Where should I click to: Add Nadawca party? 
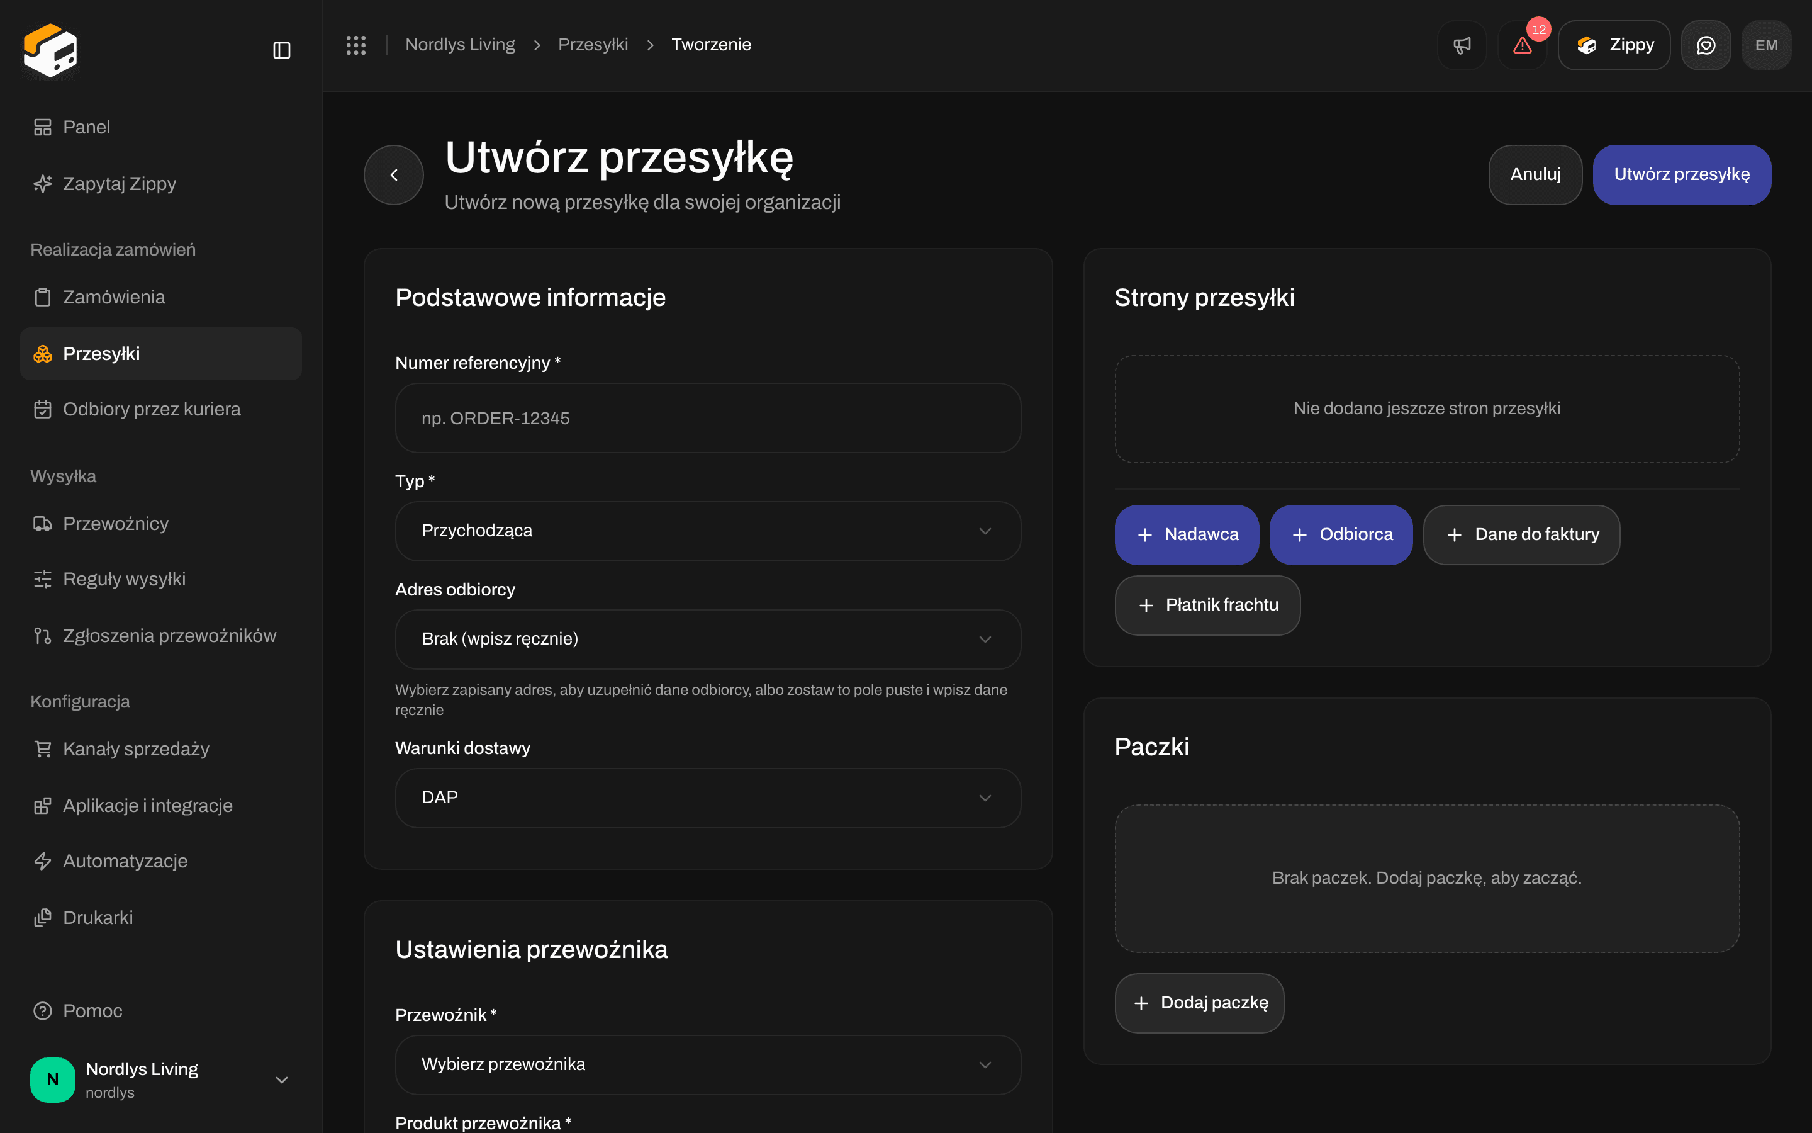[1187, 535]
